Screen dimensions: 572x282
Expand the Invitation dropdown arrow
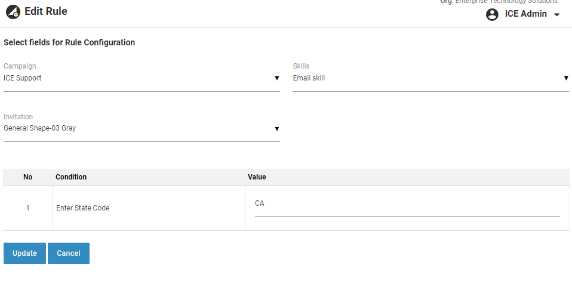tap(276, 128)
